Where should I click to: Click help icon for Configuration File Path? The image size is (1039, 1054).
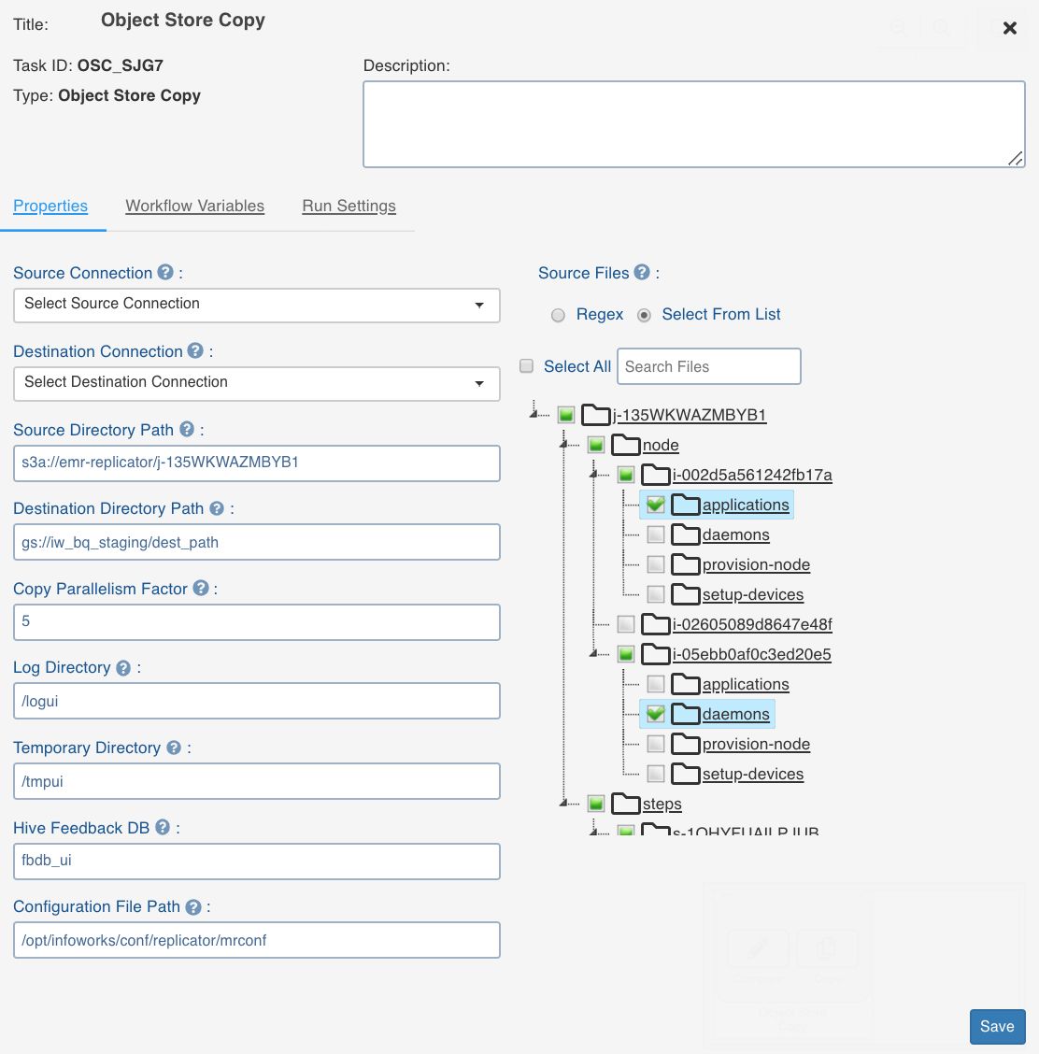(x=193, y=906)
